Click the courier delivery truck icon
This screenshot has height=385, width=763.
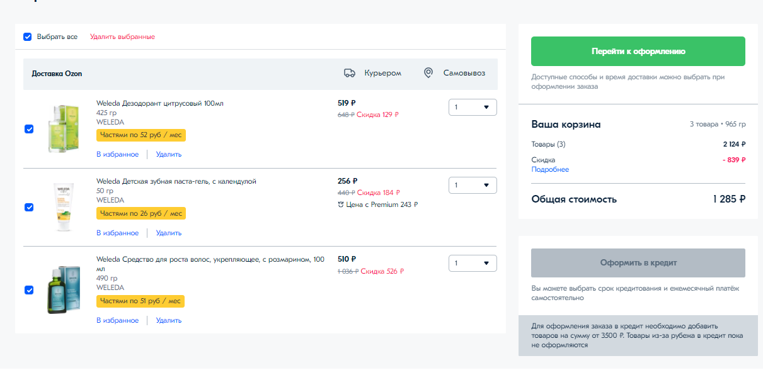point(350,73)
